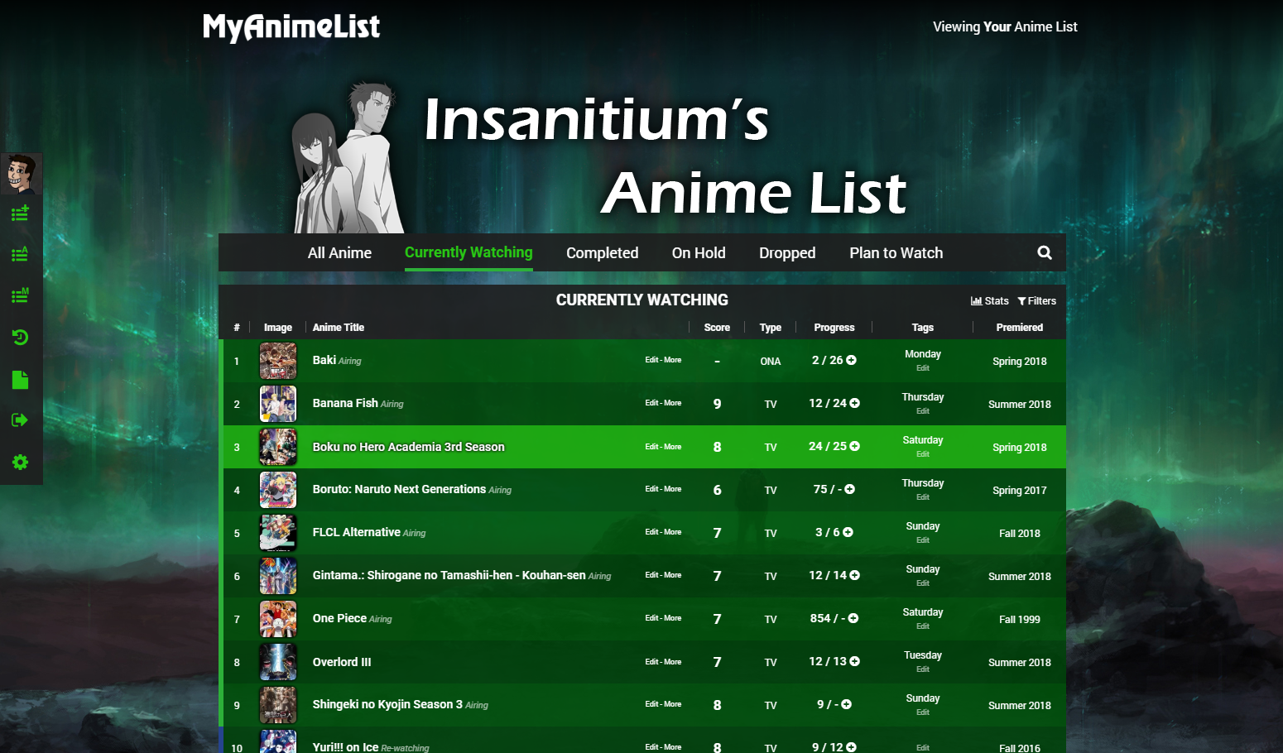Screen dimensions: 1283x753
Task: Change the score 6 for Boruto
Action: pos(717,490)
